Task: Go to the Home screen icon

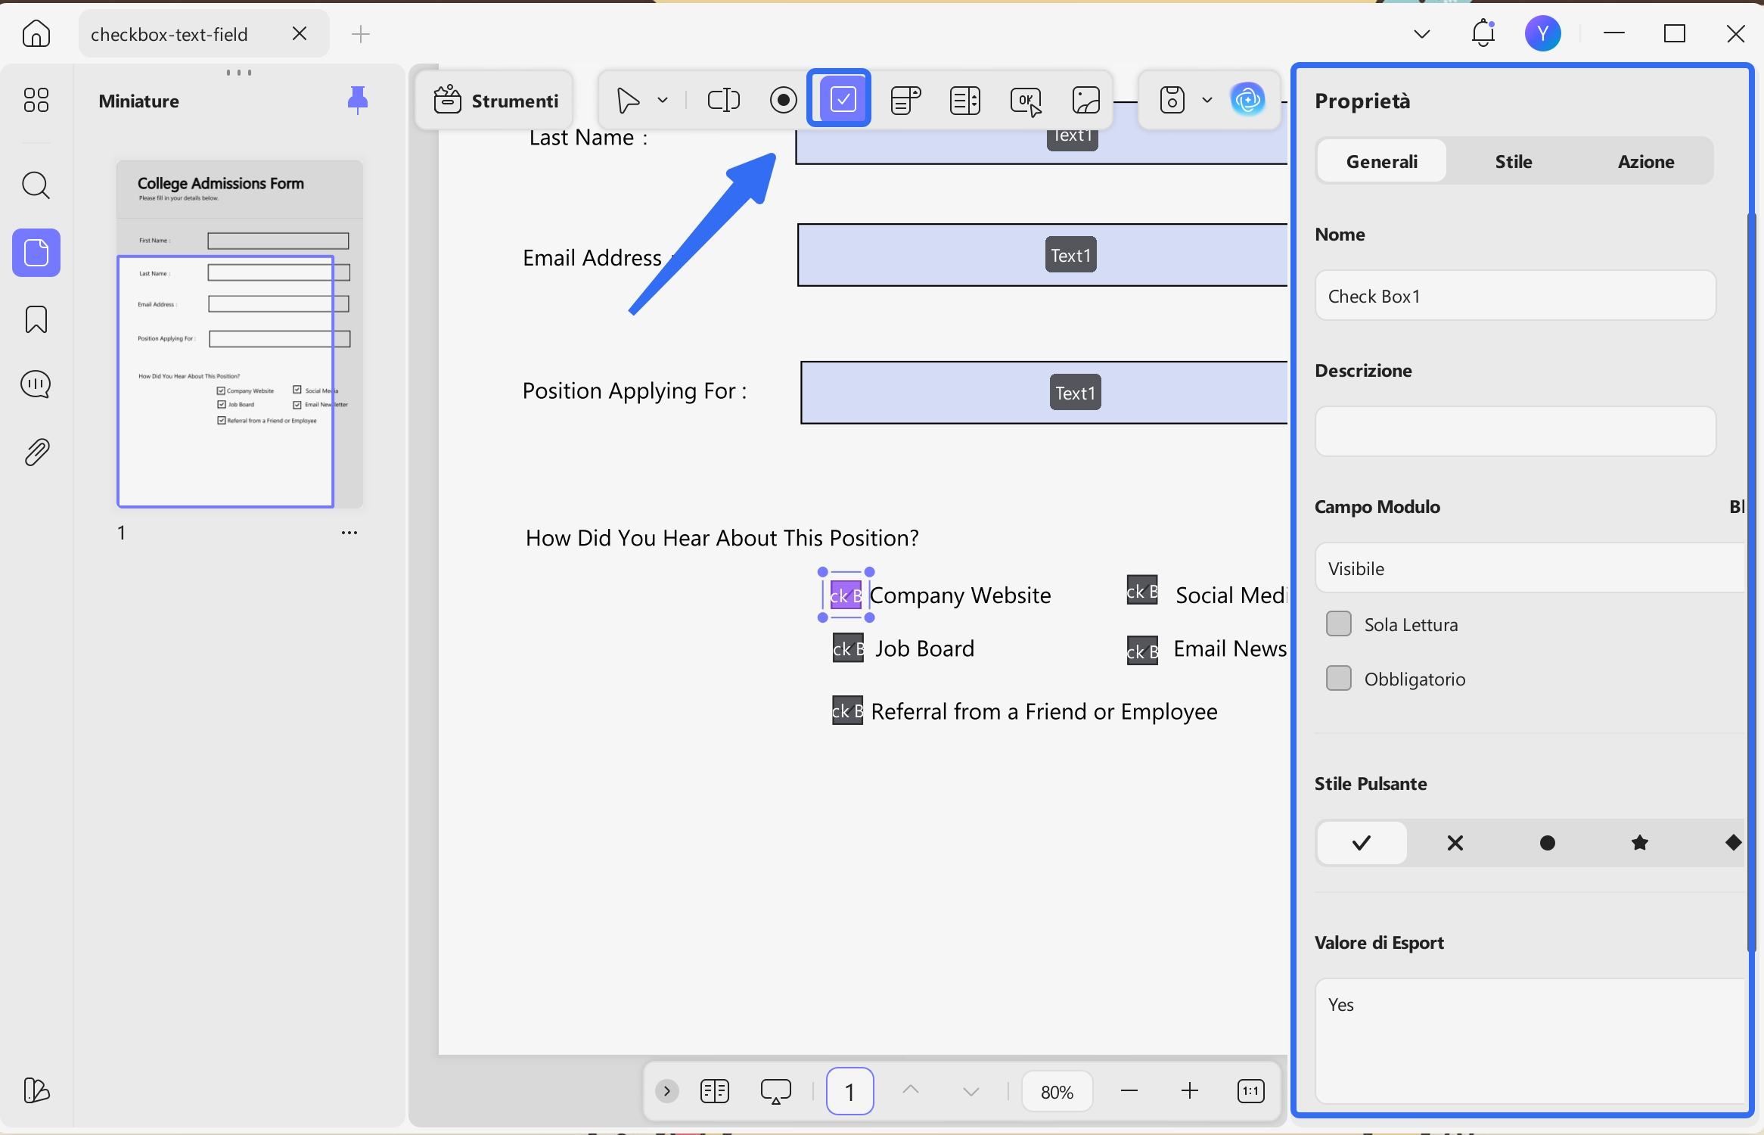Action: point(36,34)
